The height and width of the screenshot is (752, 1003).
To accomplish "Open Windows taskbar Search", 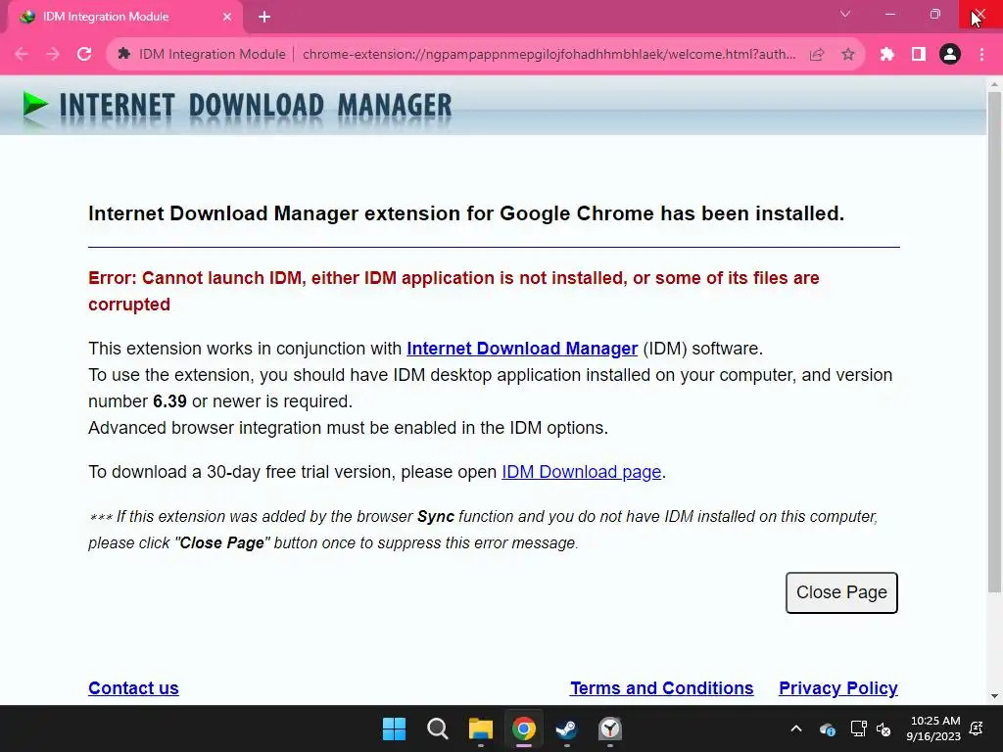I will [438, 728].
